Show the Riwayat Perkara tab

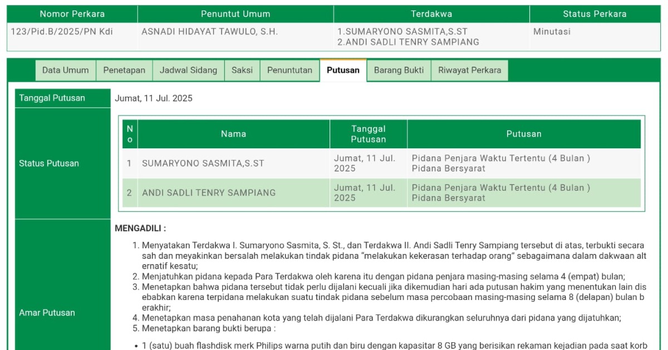click(x=469, y=71)
